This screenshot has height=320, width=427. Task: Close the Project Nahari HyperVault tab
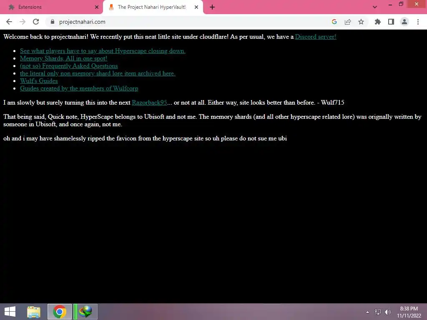click(196, 7)
